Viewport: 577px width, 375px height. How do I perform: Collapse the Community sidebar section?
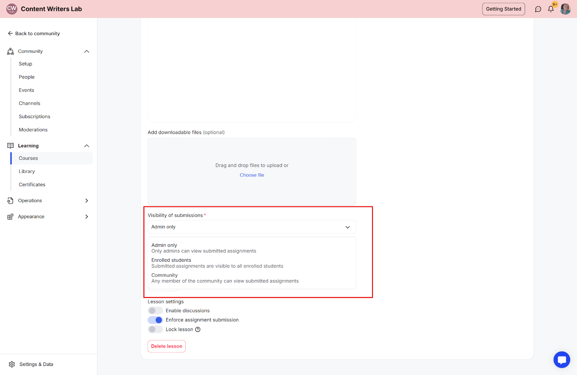click(87, 52)
